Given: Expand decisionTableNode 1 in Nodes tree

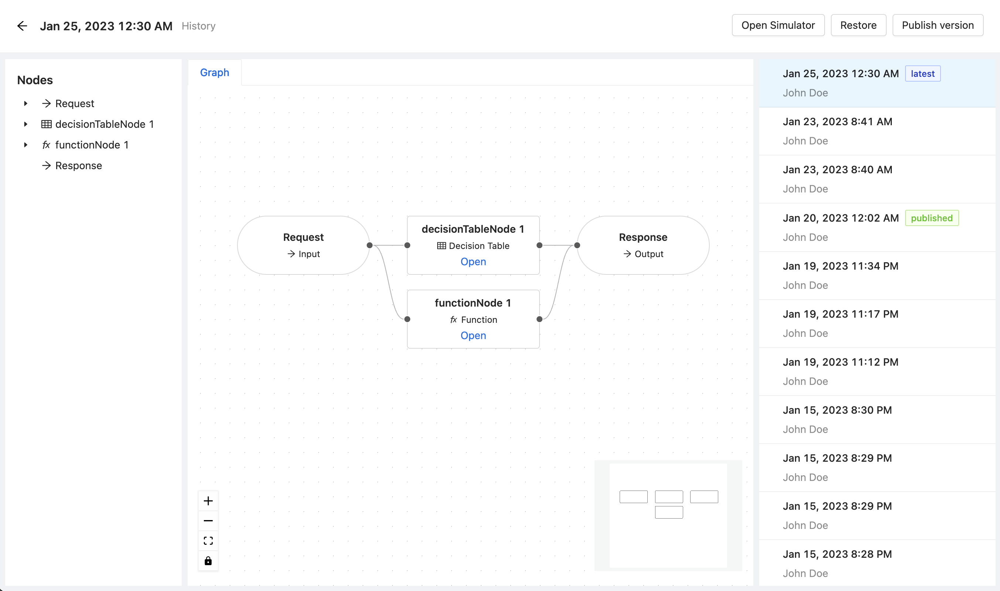Looking at the screenshot, I should pyautogui.click(x=26, y=124).
